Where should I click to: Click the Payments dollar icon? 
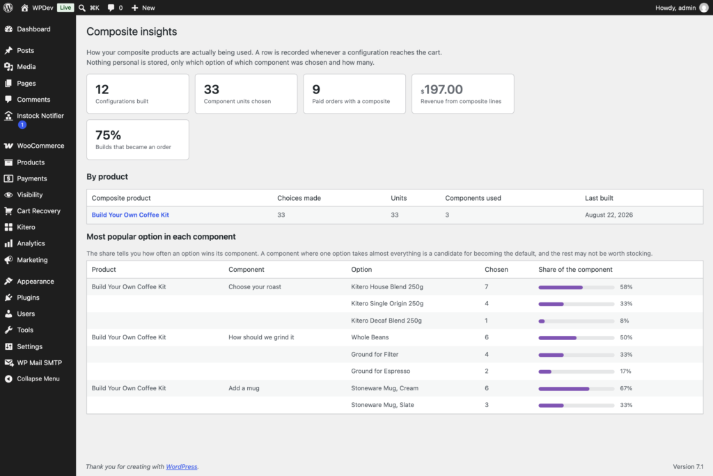tap(8, 179)
